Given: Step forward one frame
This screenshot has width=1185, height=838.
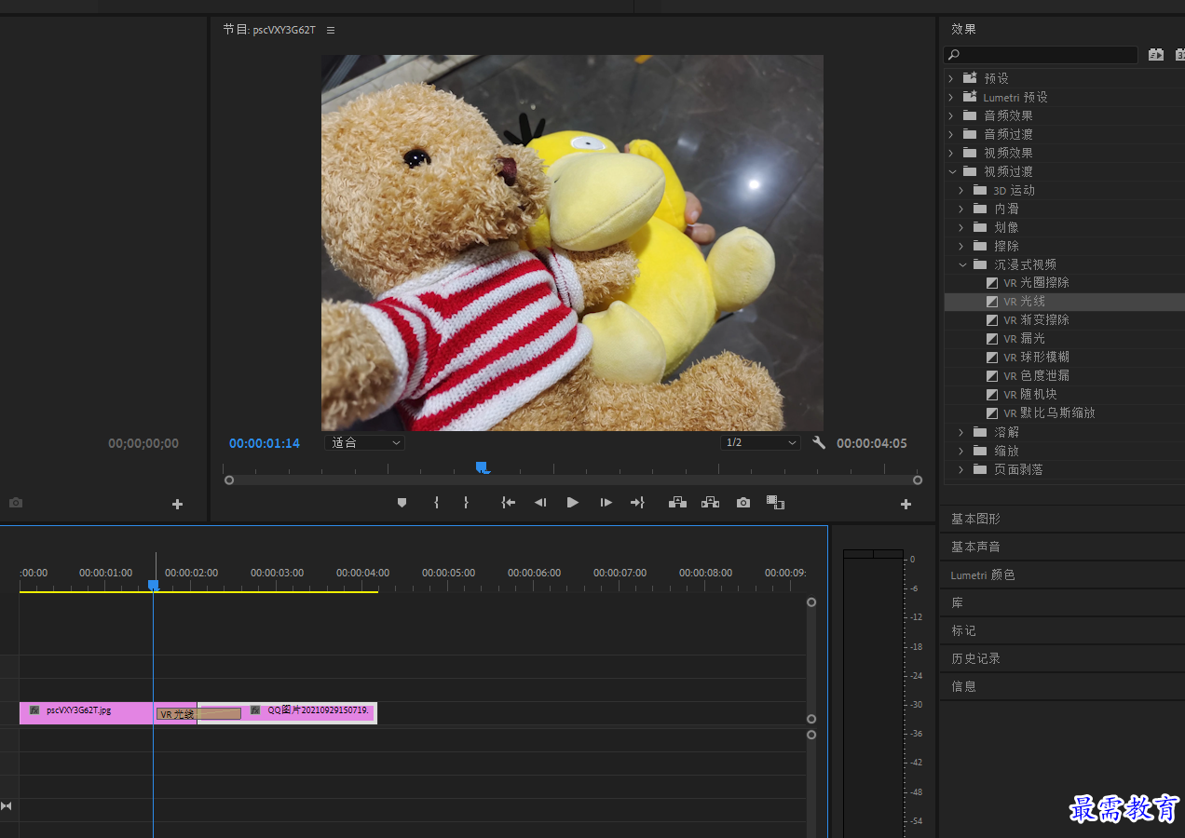Looking at the screenshot, I should [x=606, y=503].
